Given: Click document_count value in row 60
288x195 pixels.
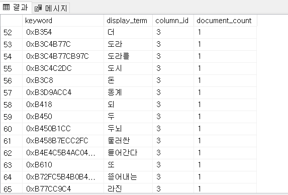Looking at the screenshot, I should pos(225,129).
